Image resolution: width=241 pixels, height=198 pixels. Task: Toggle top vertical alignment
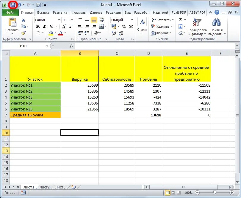click(80, 20)
